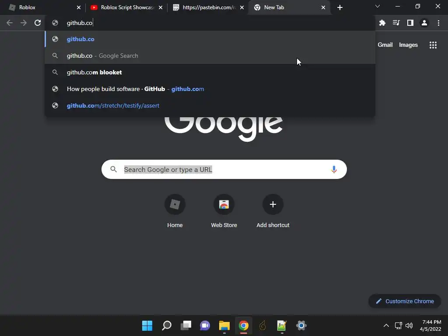Show hidden tray icons chevron
This screenshot has width=448, height=336.
point(386,325)
